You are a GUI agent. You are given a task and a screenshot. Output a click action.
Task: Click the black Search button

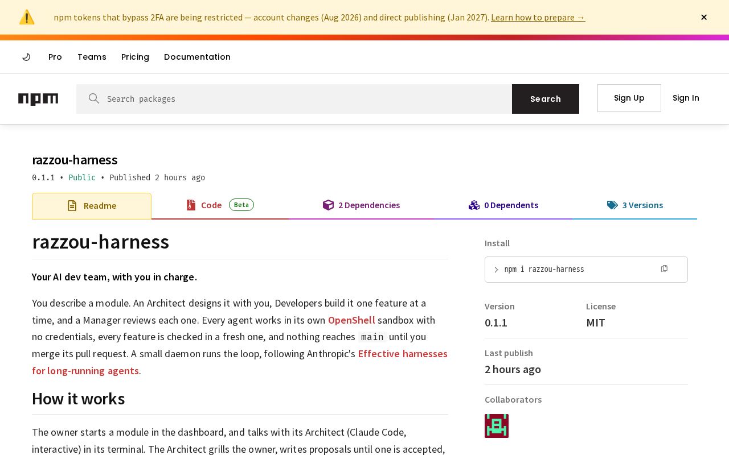(x=546, y=99)
